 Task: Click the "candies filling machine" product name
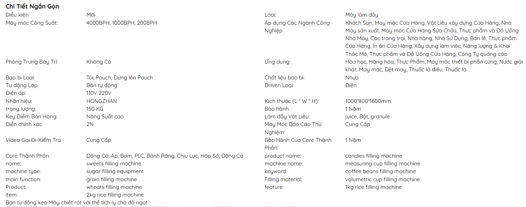tap(374, 156)
